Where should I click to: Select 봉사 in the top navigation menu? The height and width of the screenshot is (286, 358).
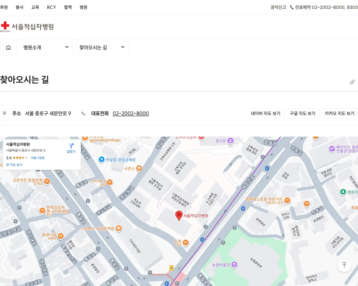point(19,7)
